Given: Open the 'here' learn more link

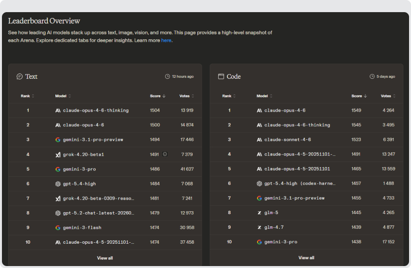Looking at the screenshot, I should 166,40.
